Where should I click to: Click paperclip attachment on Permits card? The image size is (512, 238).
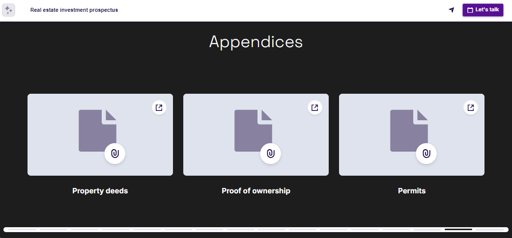pyautogui.click(x=426, y=154)
